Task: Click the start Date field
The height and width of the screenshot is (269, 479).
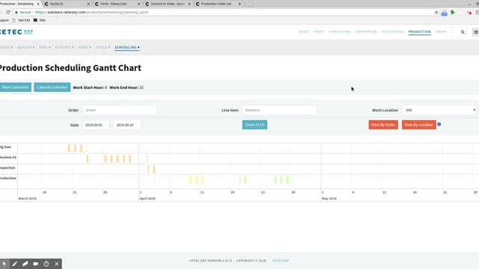Action: [96, 125]
